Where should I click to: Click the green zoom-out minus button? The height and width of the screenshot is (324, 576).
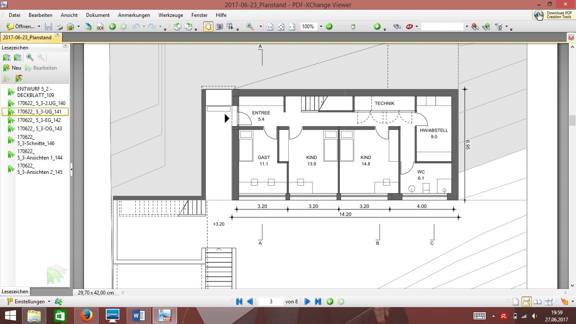click(329, 27)
